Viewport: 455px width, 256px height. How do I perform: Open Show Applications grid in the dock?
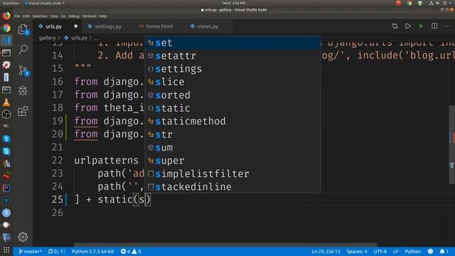coord(6,250)
